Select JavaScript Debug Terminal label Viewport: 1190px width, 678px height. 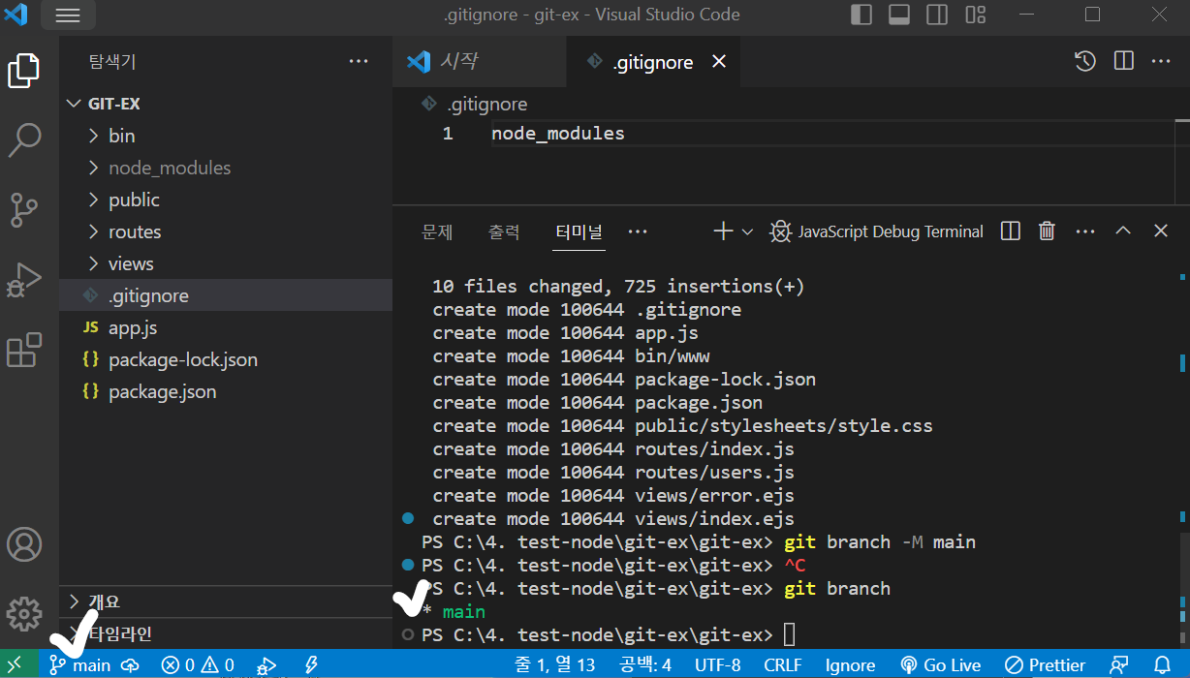pos(891,231)
